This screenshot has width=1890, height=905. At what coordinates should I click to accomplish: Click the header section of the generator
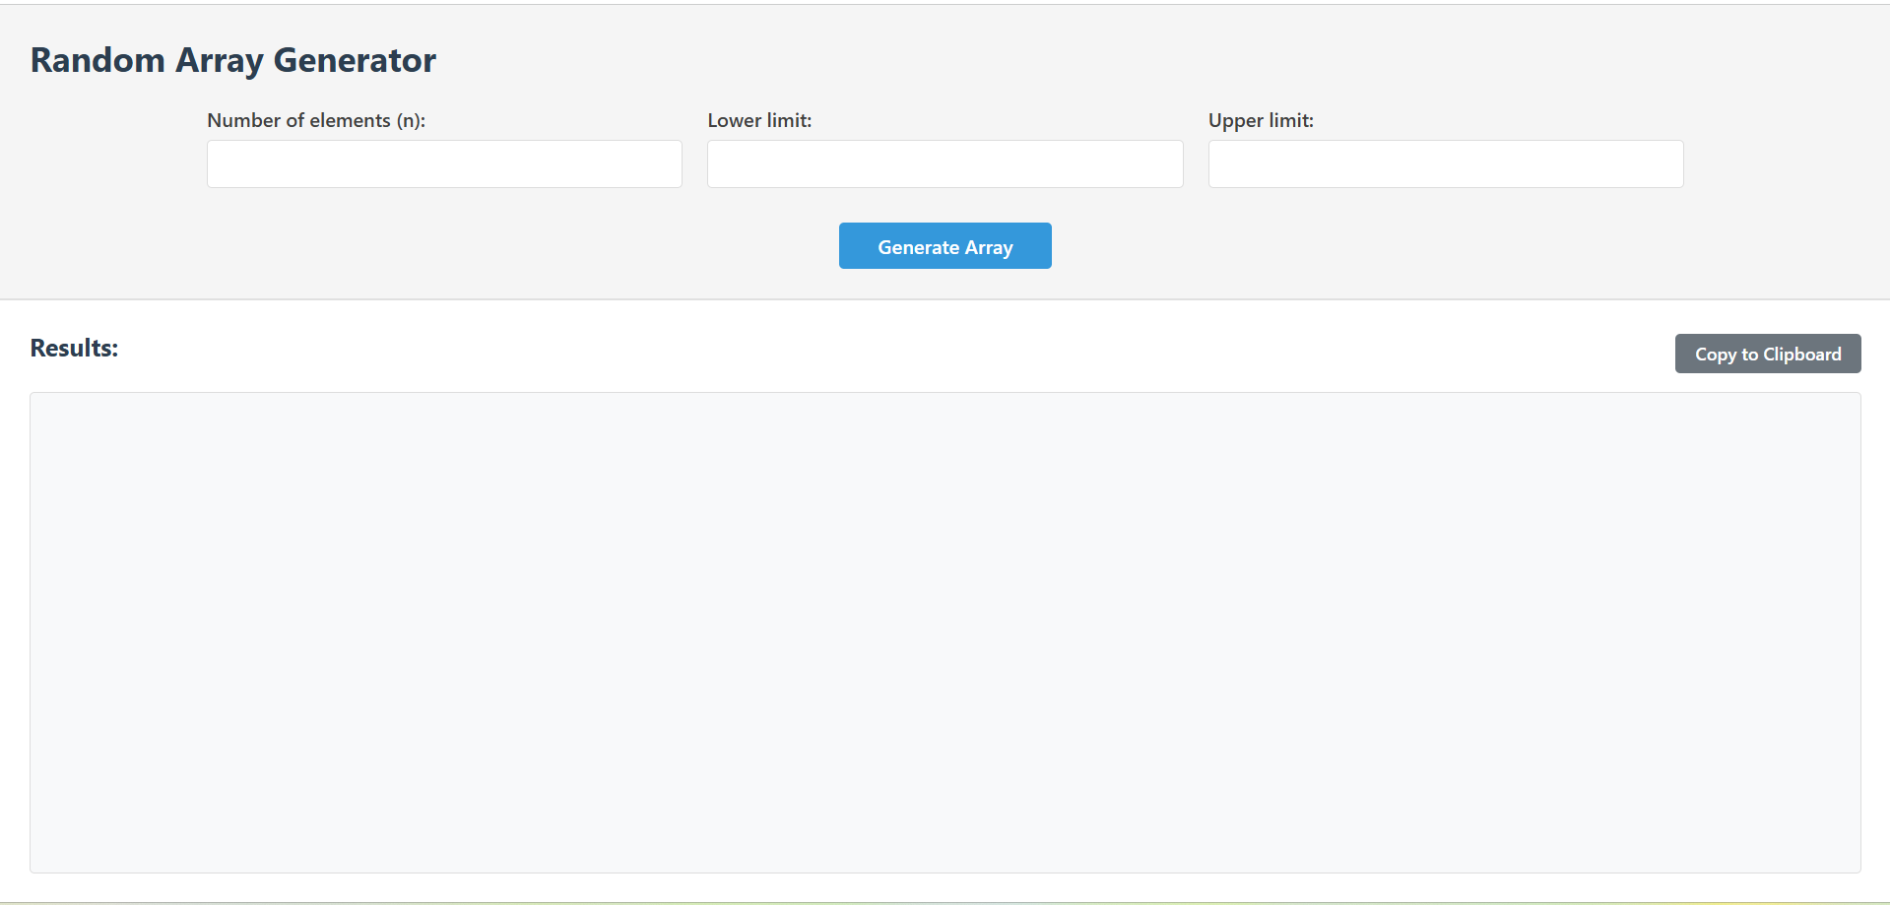945,59
